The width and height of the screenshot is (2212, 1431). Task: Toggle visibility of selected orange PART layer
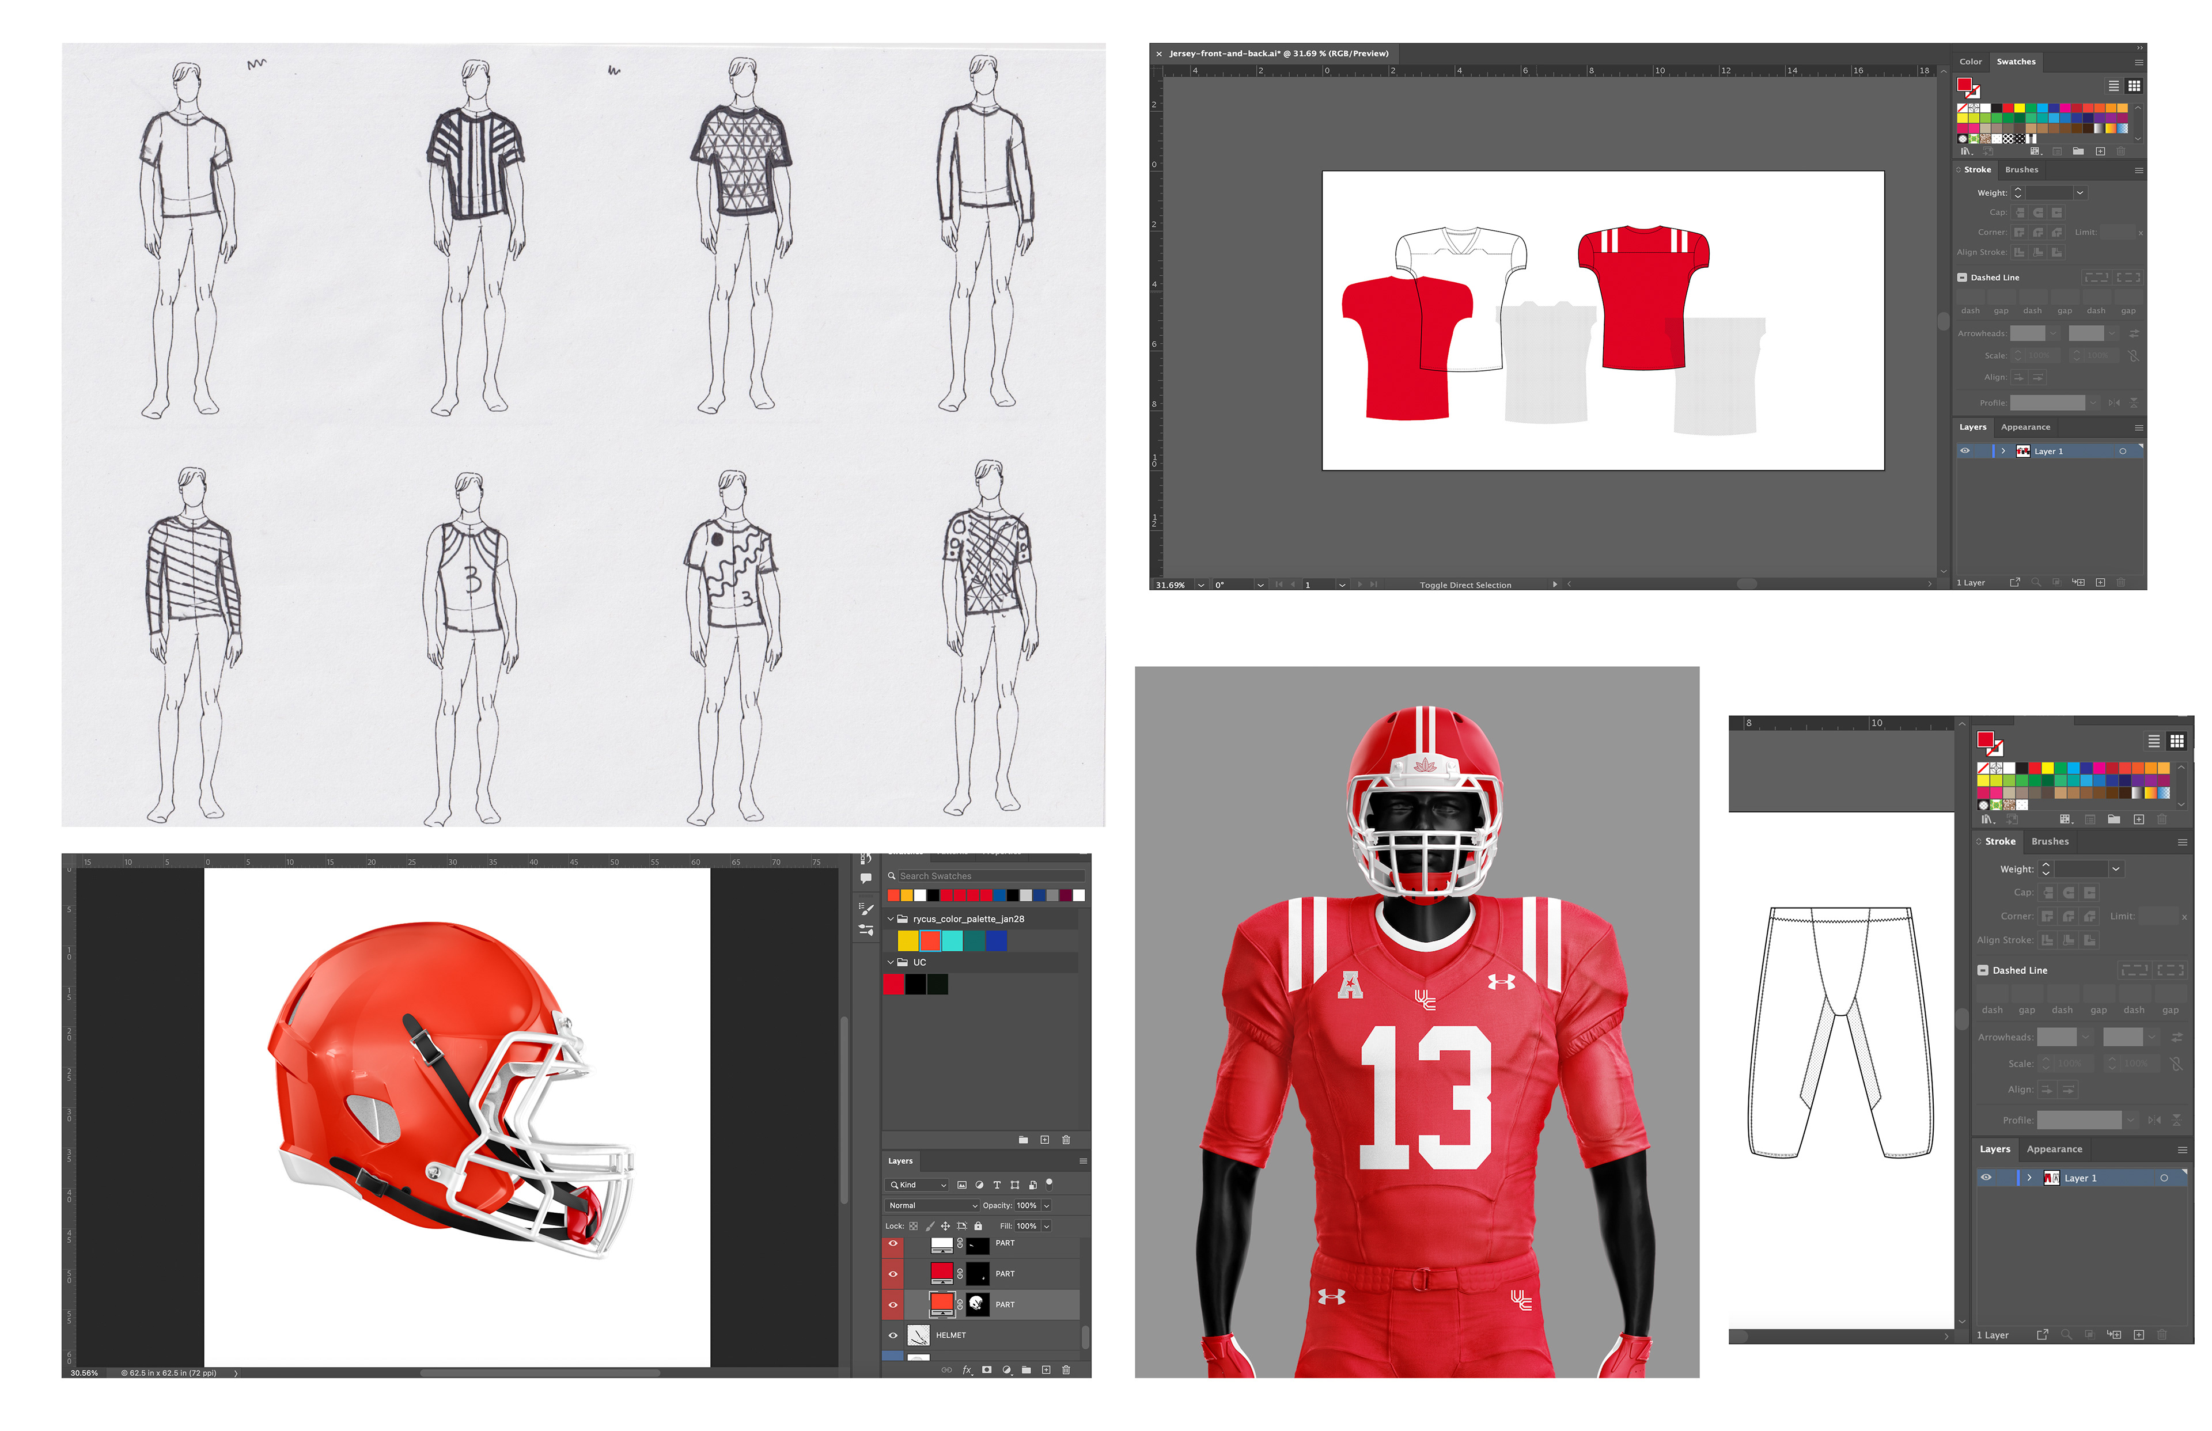[893, 1304]
